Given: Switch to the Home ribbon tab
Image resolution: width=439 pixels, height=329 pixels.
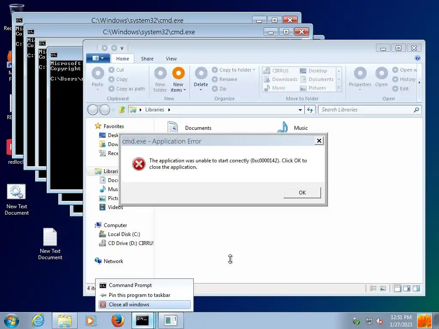Looking at the screenshot, I should tap(123, 59).
